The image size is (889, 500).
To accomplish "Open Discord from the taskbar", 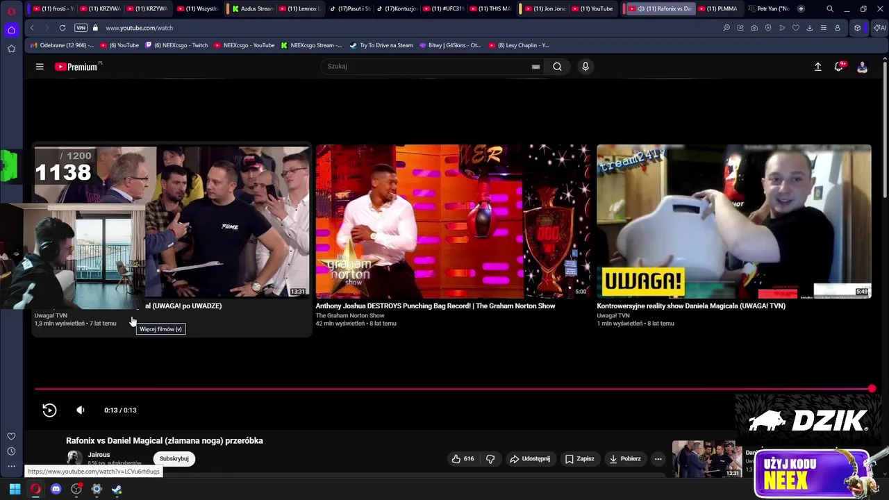I will [x=56, y=490].
